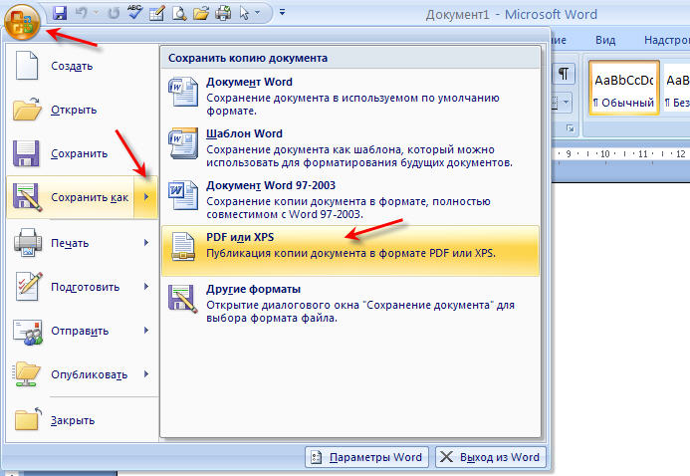Click the Undo arrow icon
Screen dimensions: 690x476
[x=82, y=13]
